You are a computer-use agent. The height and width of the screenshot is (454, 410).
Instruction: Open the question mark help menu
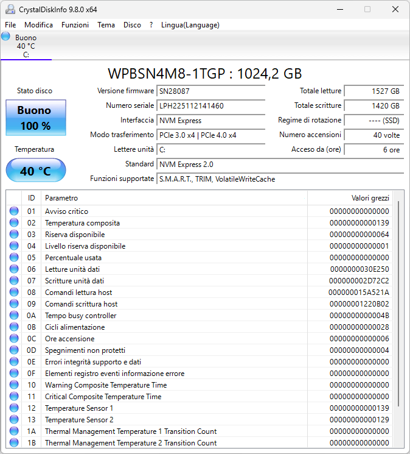(x=151, y=25)
